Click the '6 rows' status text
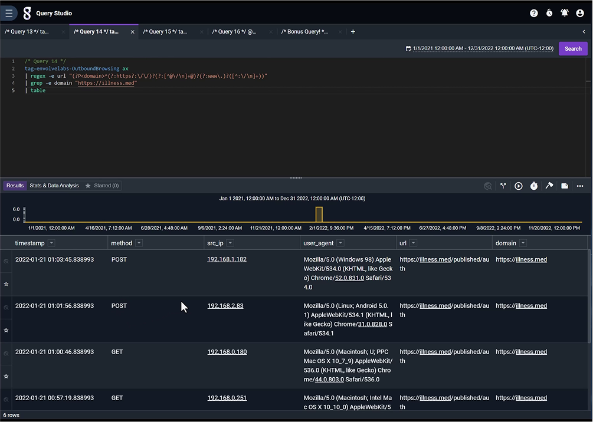The image size is (593, 422). point(11,415)
